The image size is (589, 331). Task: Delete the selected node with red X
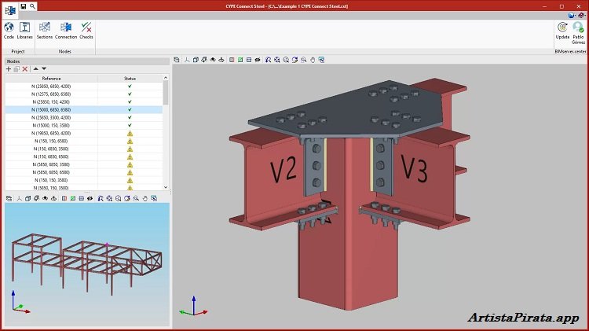(24, 69)
